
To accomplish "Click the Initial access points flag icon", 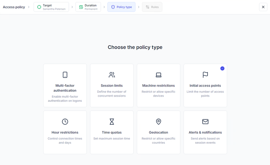I will 205,75.
